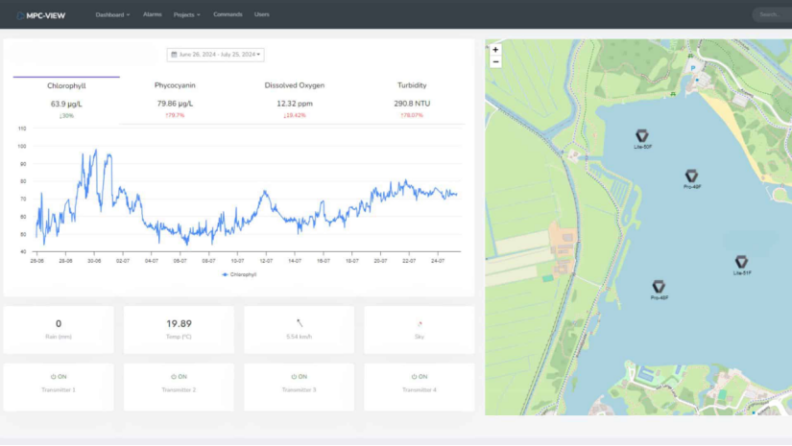Toggle the Chlorophyll legend series
Viewport: 792px width, 446px height.
240,274
